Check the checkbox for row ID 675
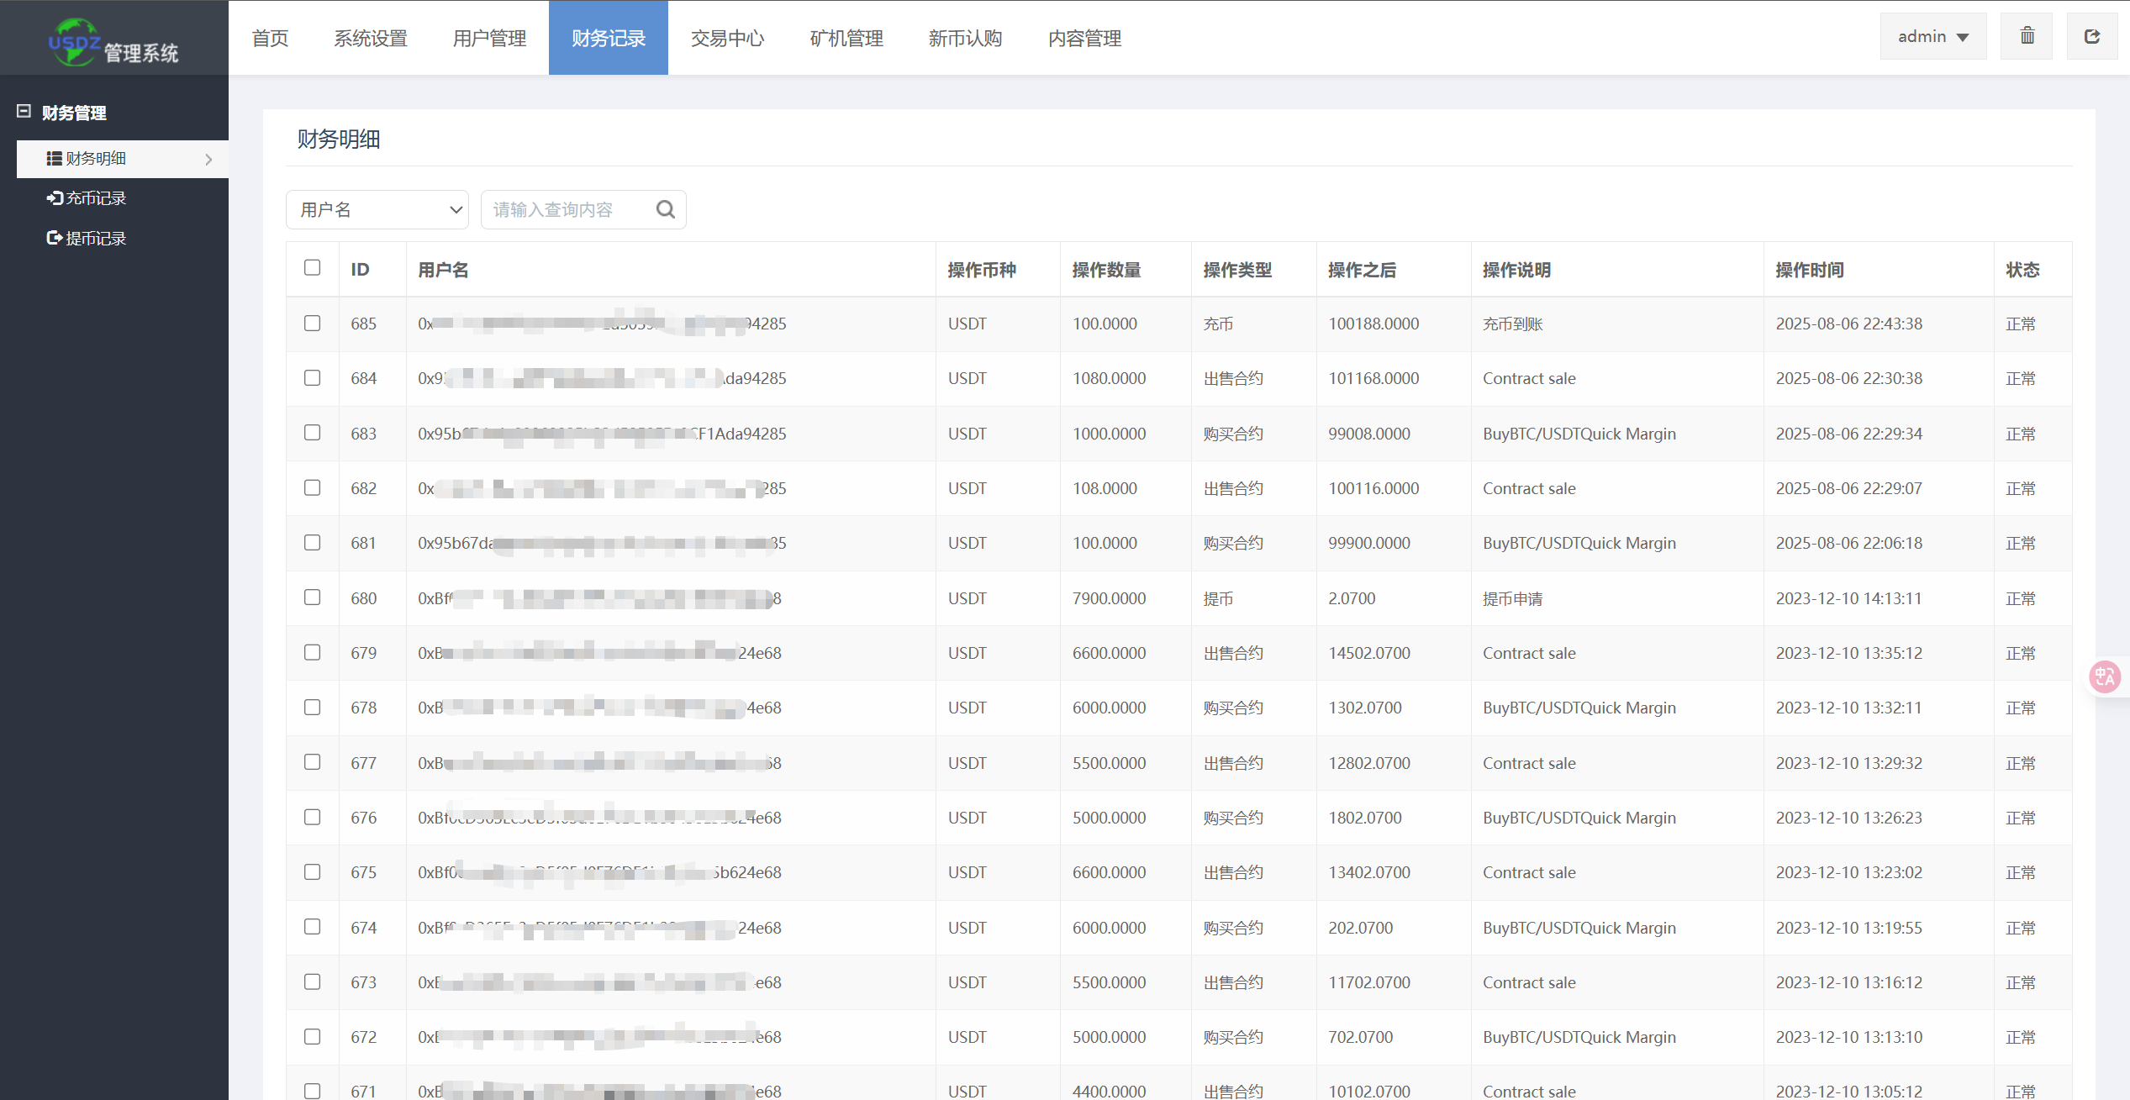This screenshot has width=2130, height=1100. tap(313, 872)
